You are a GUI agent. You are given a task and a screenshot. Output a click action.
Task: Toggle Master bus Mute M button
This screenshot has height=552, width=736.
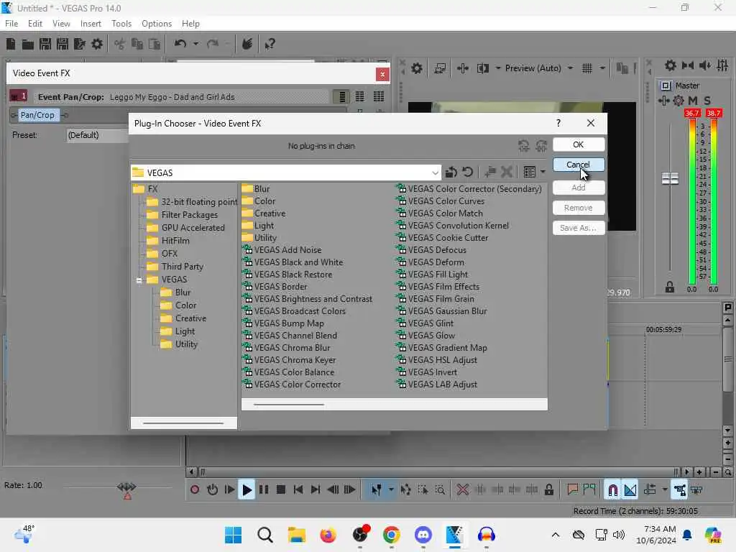(x=693, y=101)
